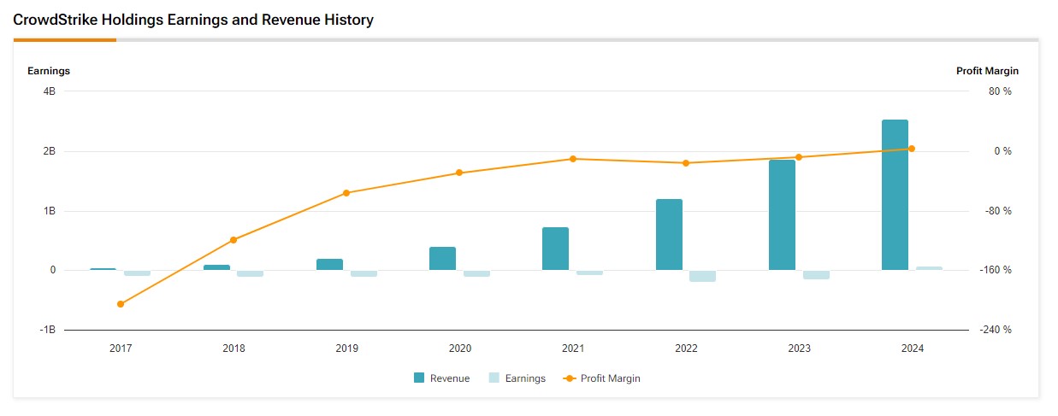Click the 2023 Earnings bar
Screen dimensions: 1058x416
click(816, 275)
